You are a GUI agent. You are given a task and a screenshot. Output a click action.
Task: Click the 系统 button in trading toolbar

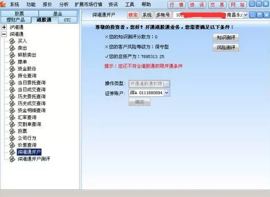pyautogui.click(x=147, y=15)
